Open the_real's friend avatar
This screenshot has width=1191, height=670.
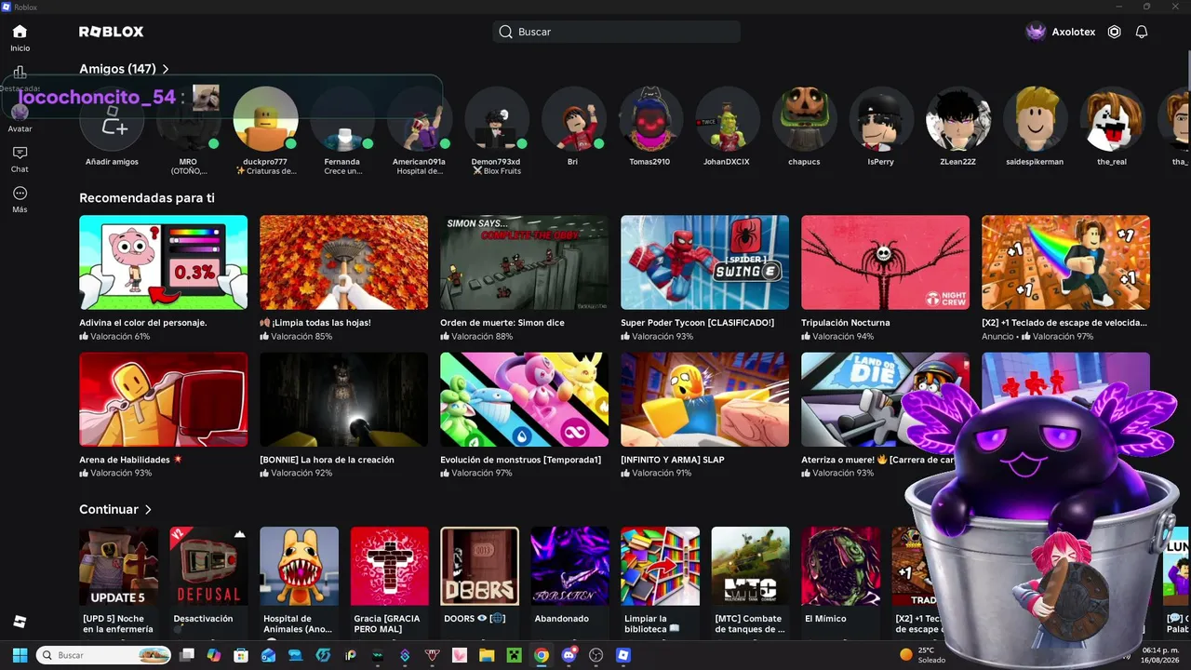click(x=1112, y=118)
